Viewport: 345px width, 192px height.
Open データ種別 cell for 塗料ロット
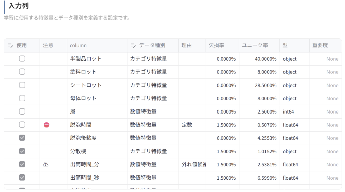pyautogui.click(x=153, y=72)
